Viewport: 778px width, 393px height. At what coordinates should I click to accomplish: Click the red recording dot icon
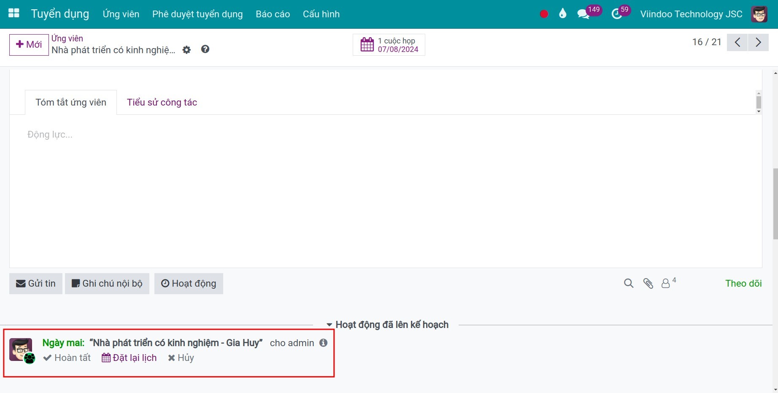click(544, 14)
